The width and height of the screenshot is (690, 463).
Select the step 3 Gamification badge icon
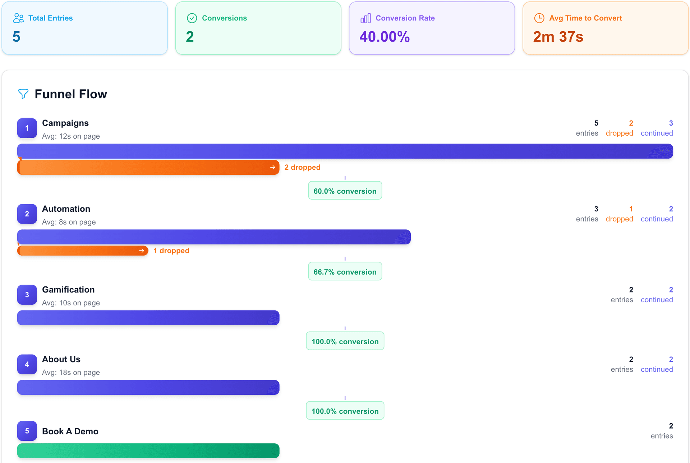pos(27,295)
